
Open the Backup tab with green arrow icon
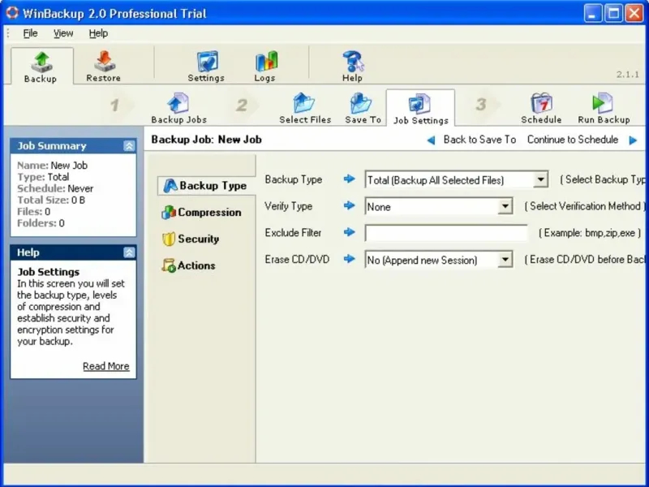click(x=41, y=67)
